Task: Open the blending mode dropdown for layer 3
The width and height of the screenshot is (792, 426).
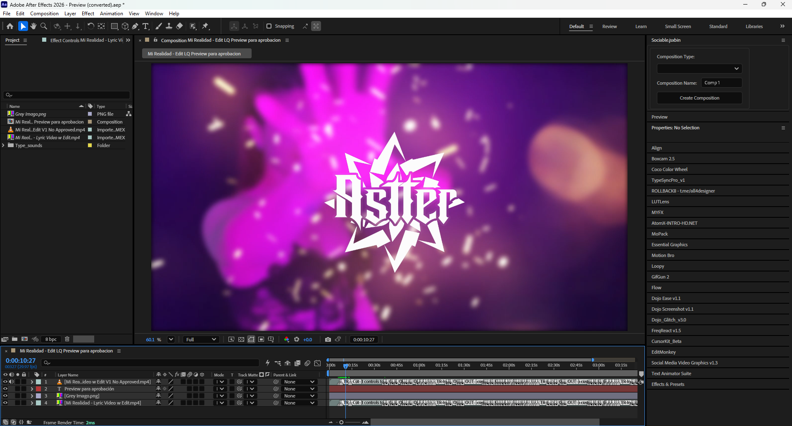Action: point(219,396)
